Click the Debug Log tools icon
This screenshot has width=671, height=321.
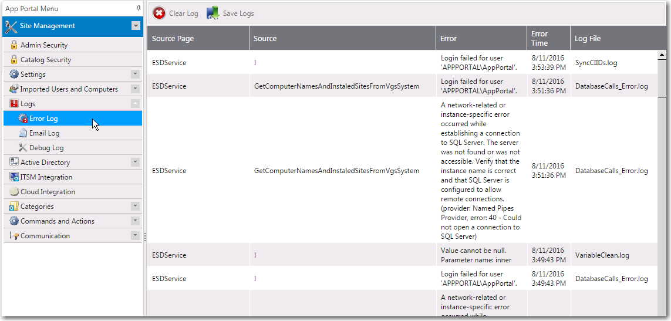[x=23, y=148]
